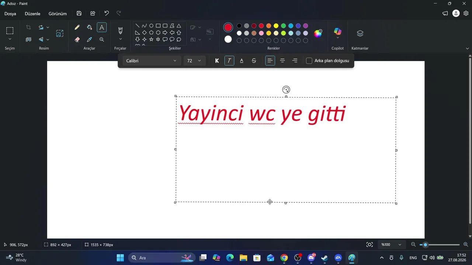This screenshot has height=265, width=472.
Task: Select the Magnifier tool
Action: [x=102, y=39]
